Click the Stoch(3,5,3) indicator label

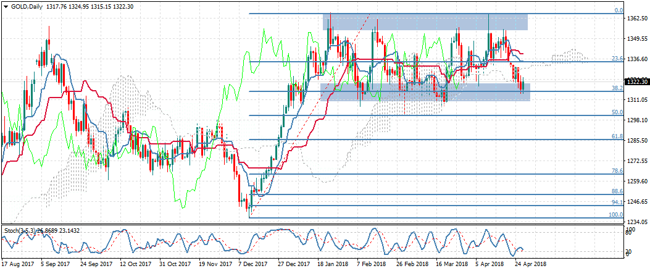(23, 230)
